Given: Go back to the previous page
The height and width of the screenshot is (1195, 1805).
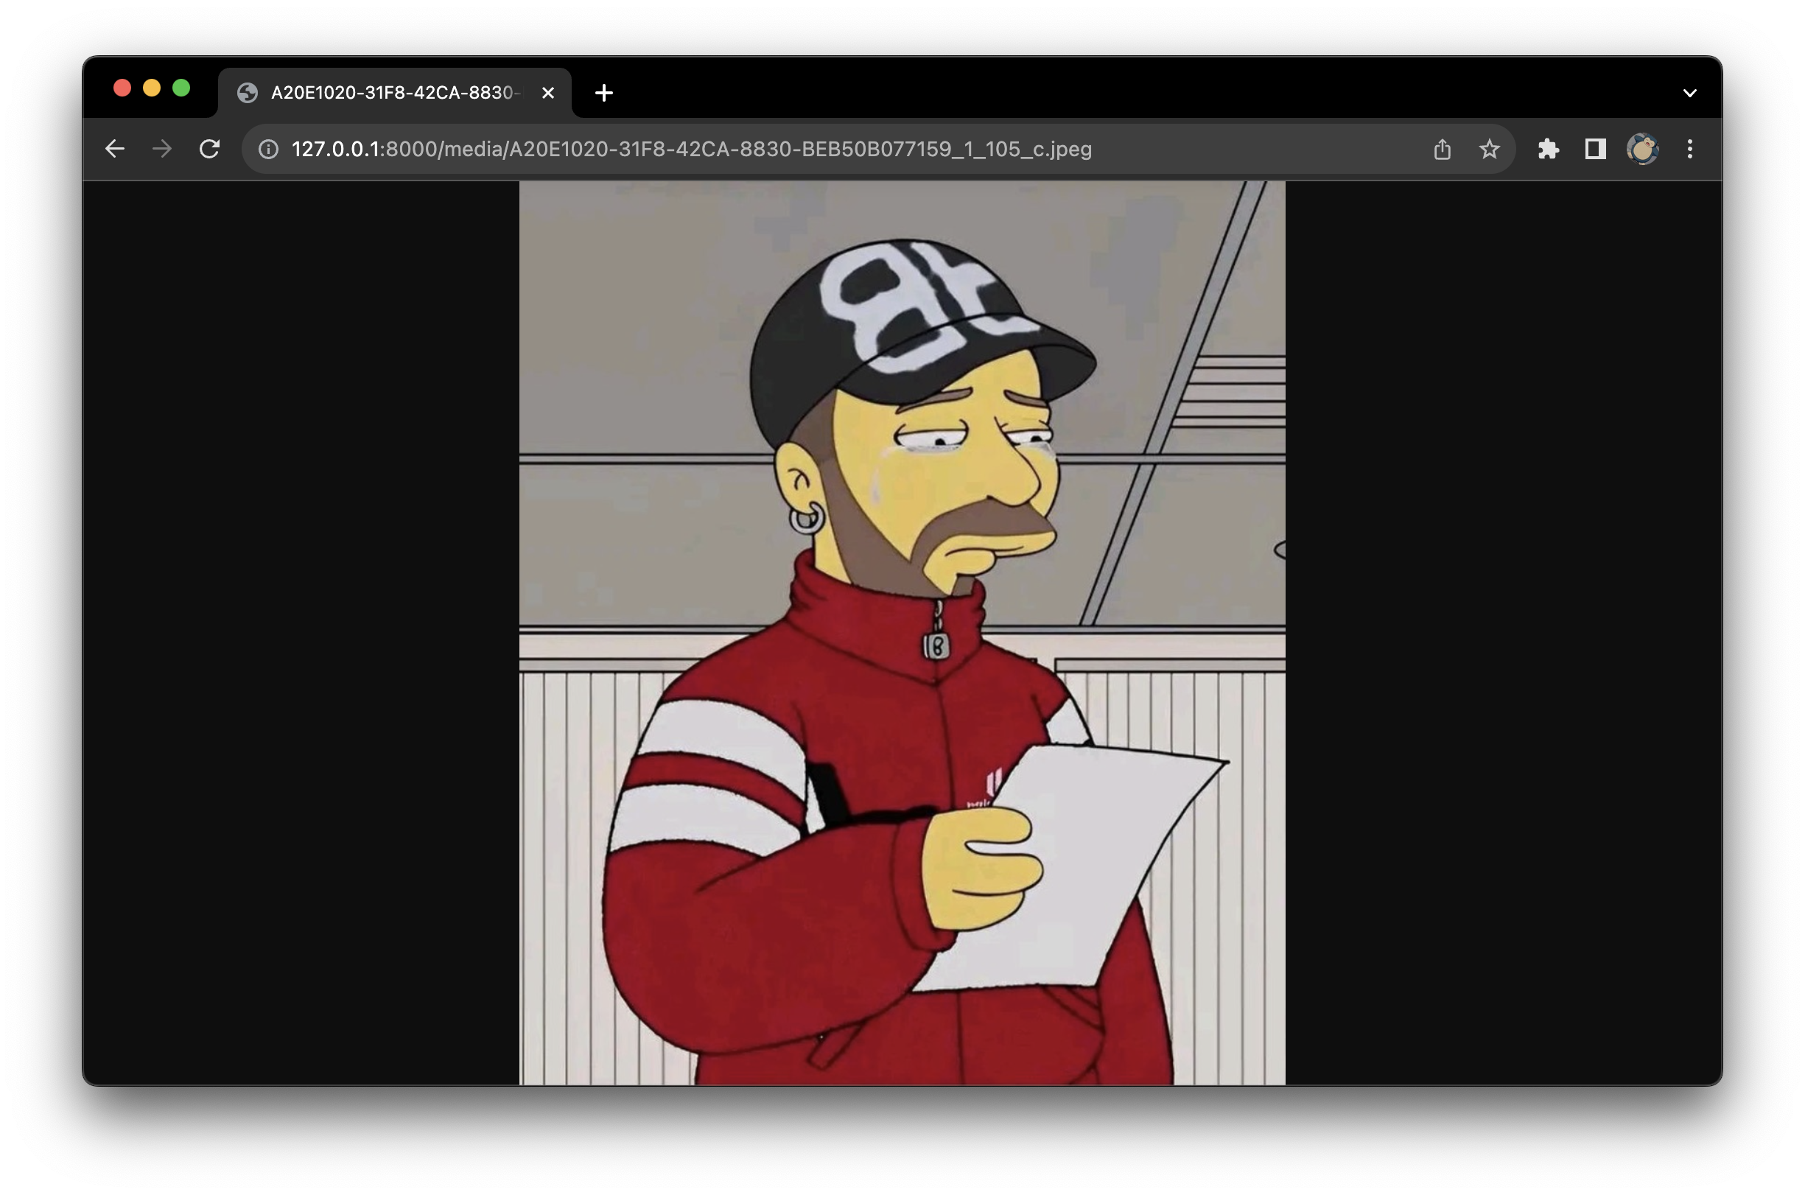Looking at the screenshot, I should 114,149.
